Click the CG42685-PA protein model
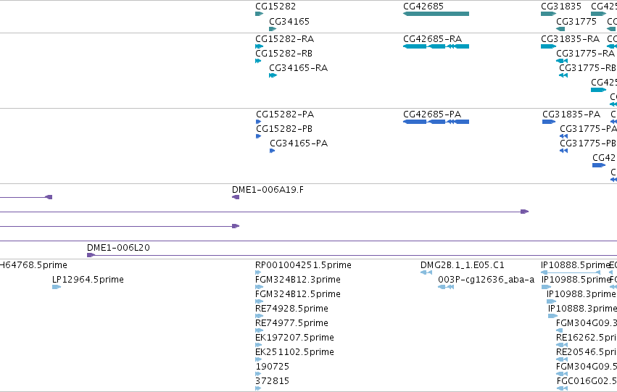Screen dimensions: 617x392 (436, 122)
